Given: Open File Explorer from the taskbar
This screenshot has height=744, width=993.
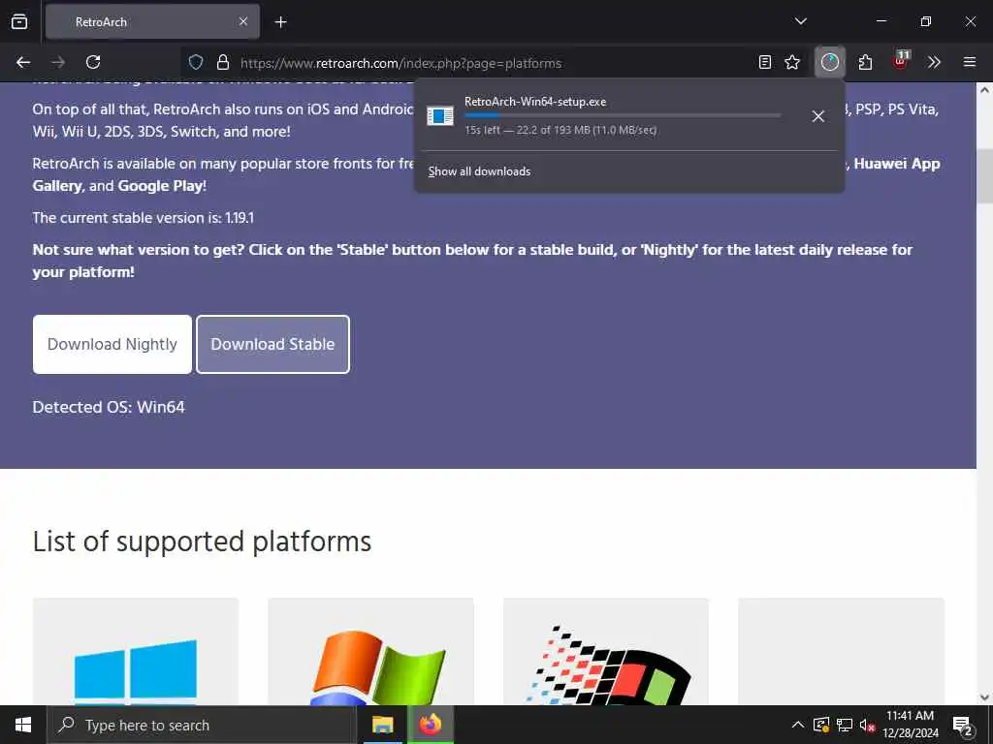Looking at the screenshot, I should click(x=382, y=725).
